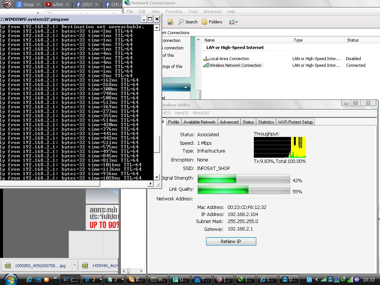Screen dimensions: 380x285
Task: Click the Opera browser menu icon
Action: click(x=7, y=4)
